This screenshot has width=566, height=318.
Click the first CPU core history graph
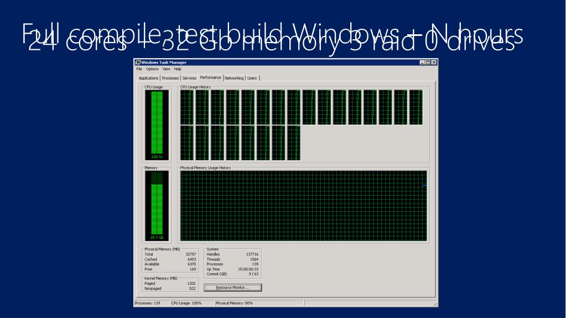(187, 107)
